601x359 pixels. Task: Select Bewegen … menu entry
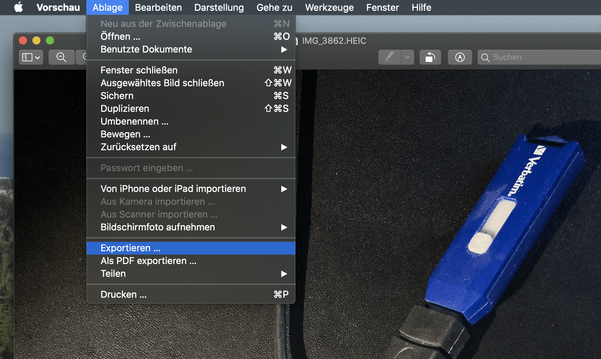(191, 134)
